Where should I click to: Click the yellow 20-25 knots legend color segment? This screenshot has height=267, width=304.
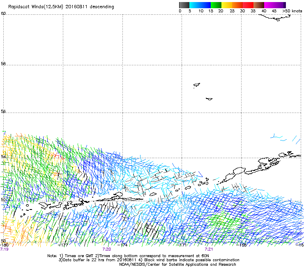(x=227, y=5)
